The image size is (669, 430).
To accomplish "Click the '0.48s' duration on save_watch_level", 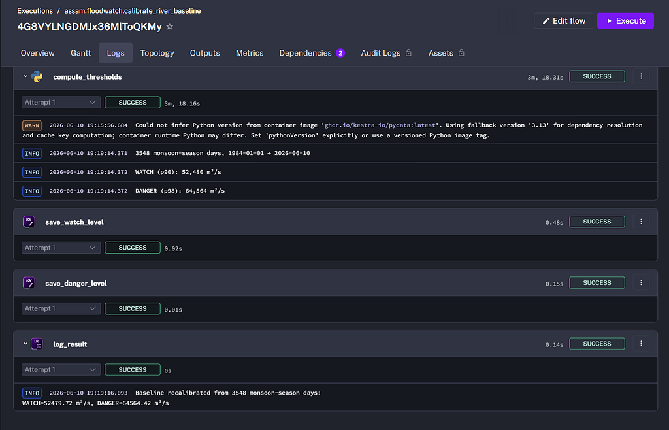I will click(554, 222).
